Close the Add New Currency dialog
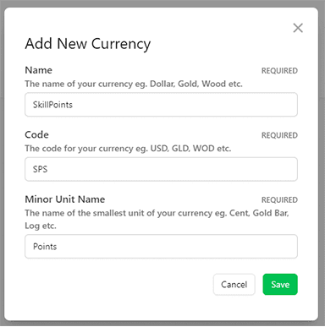Viewport: 325px width, 327px height. (x=298, y=28)
